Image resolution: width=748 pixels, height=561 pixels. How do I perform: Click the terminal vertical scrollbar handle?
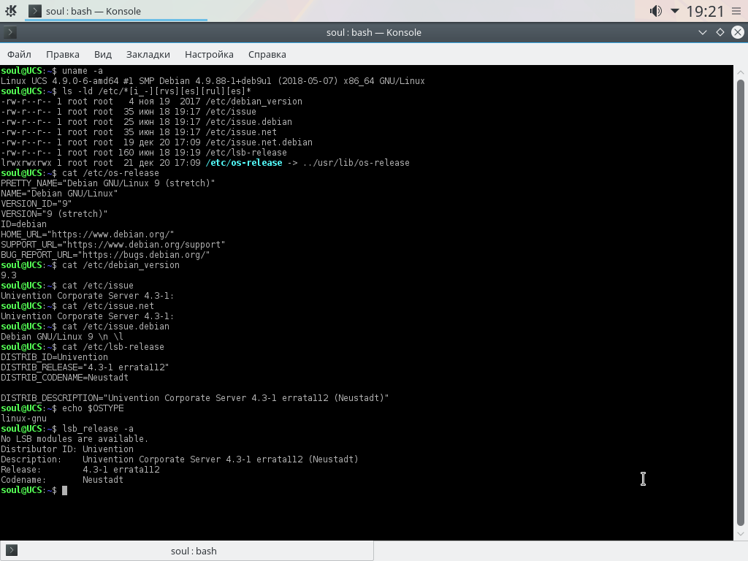(741, 302)
